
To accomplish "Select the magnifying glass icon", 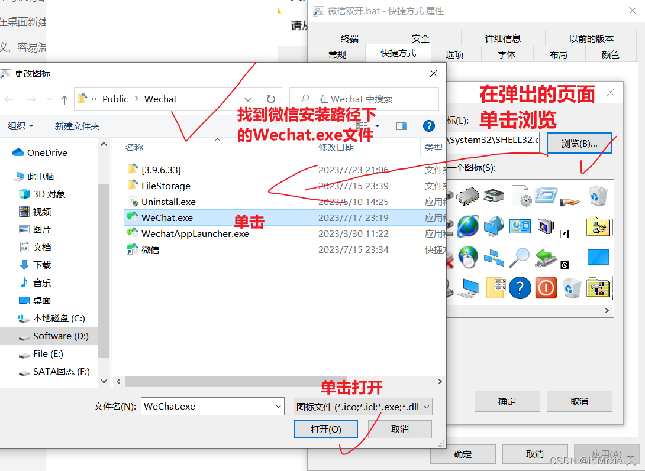I will click(520, 258).
